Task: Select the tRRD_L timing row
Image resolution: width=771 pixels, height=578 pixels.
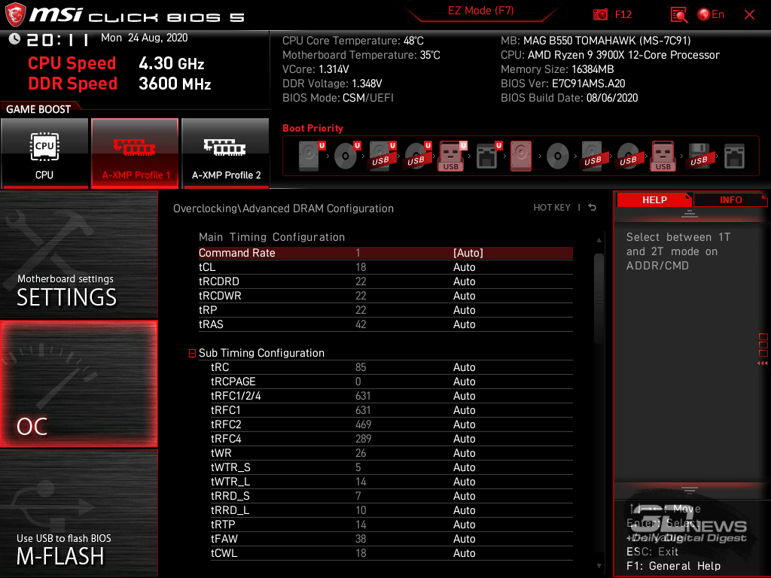Action: pos(392,510)
